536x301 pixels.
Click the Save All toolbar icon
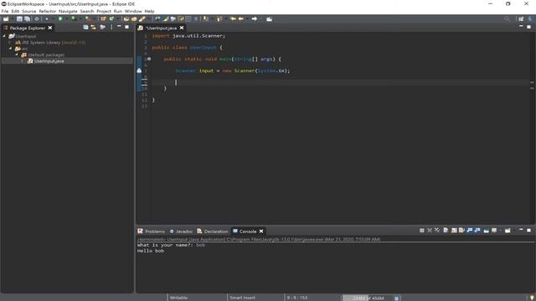pyautogui.click(x=27, y=19)
